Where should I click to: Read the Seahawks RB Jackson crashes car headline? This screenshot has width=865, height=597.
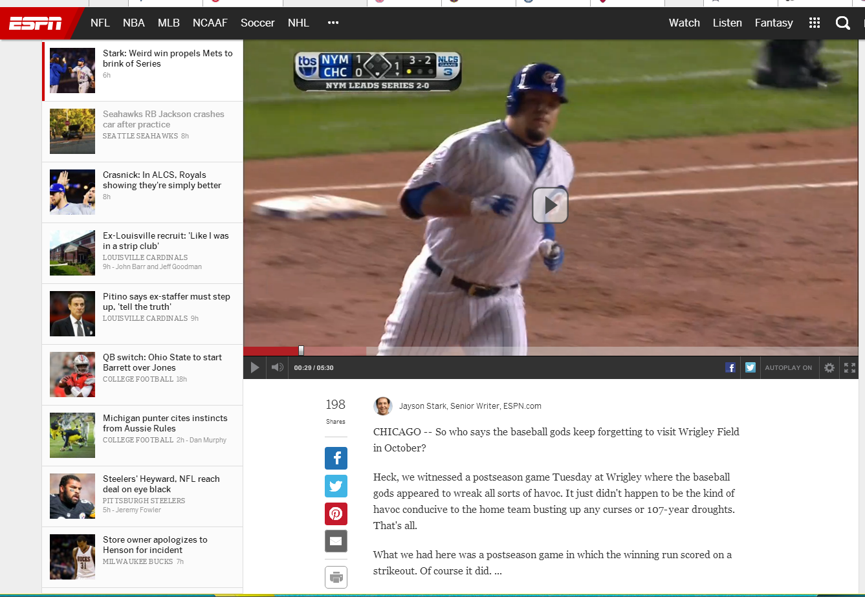[x=164, y=119]
